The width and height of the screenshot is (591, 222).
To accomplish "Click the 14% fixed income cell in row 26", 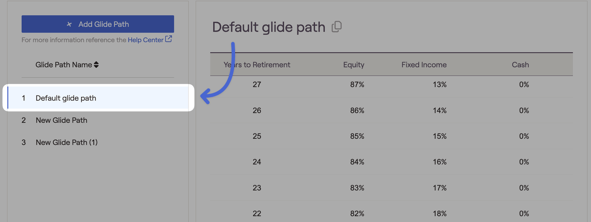I will 440,110.
